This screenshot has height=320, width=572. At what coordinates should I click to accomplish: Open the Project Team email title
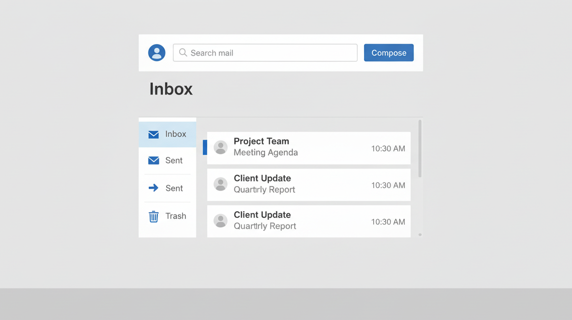point(261,141)
